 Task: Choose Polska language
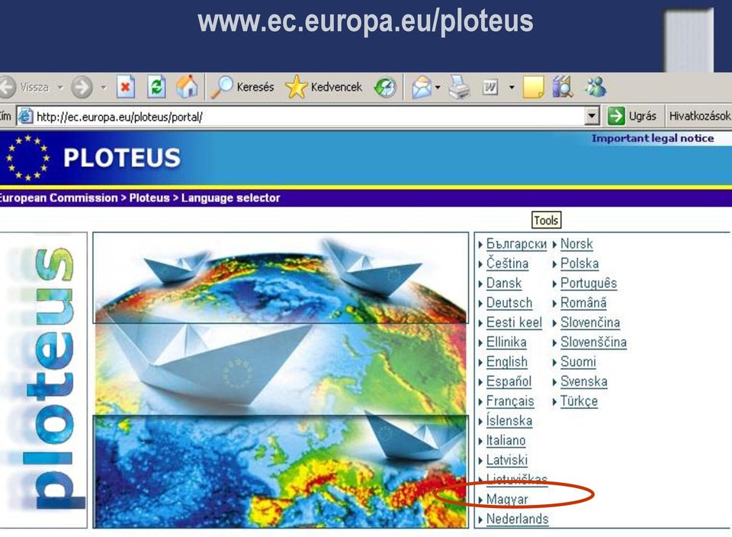pos(579,264)
